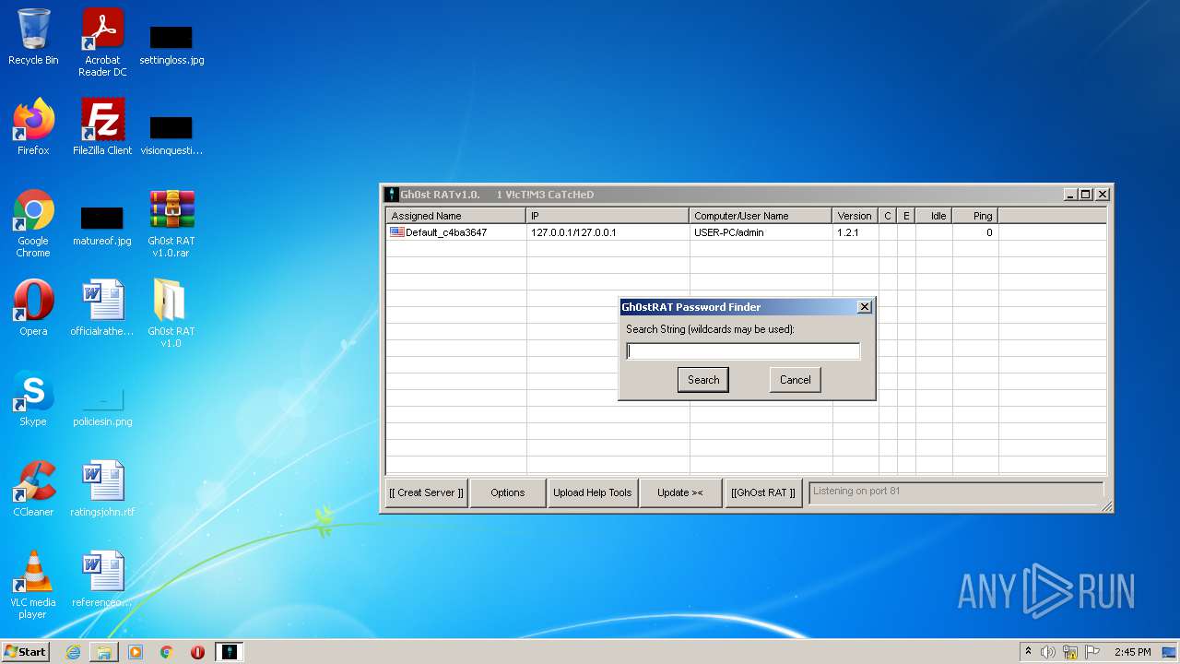Open Windows Explorer from the taskbar
The width and height of the screenshot is (1180, 664).
pyautogui.click(x=104, y=652)
